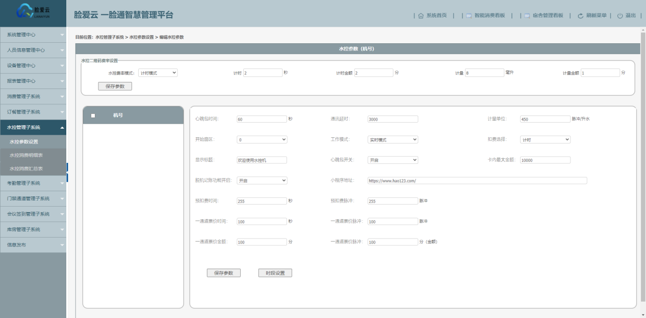646x318 pixels.
Task: Open the 脱机记账功能开启 dropdown
Action: click(x=262, y=180)
